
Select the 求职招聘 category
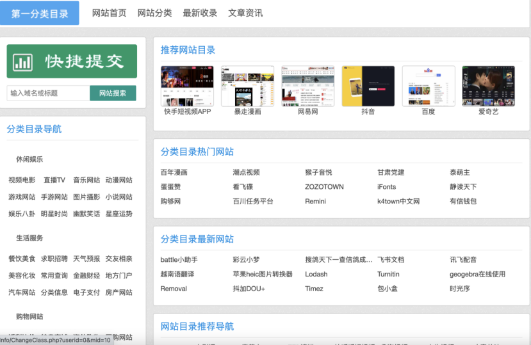[x=54, y=259]
